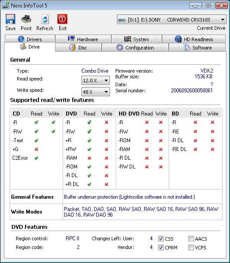Click the CD -R write green checkmark
This screenshot has width=230, height=263.
[x=53, y=122]
